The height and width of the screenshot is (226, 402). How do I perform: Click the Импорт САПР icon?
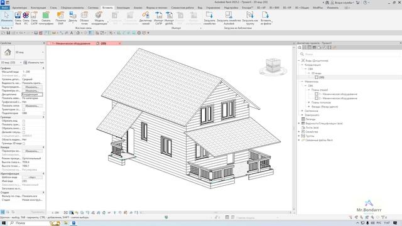pyautogui.click(x=158, y=18)
